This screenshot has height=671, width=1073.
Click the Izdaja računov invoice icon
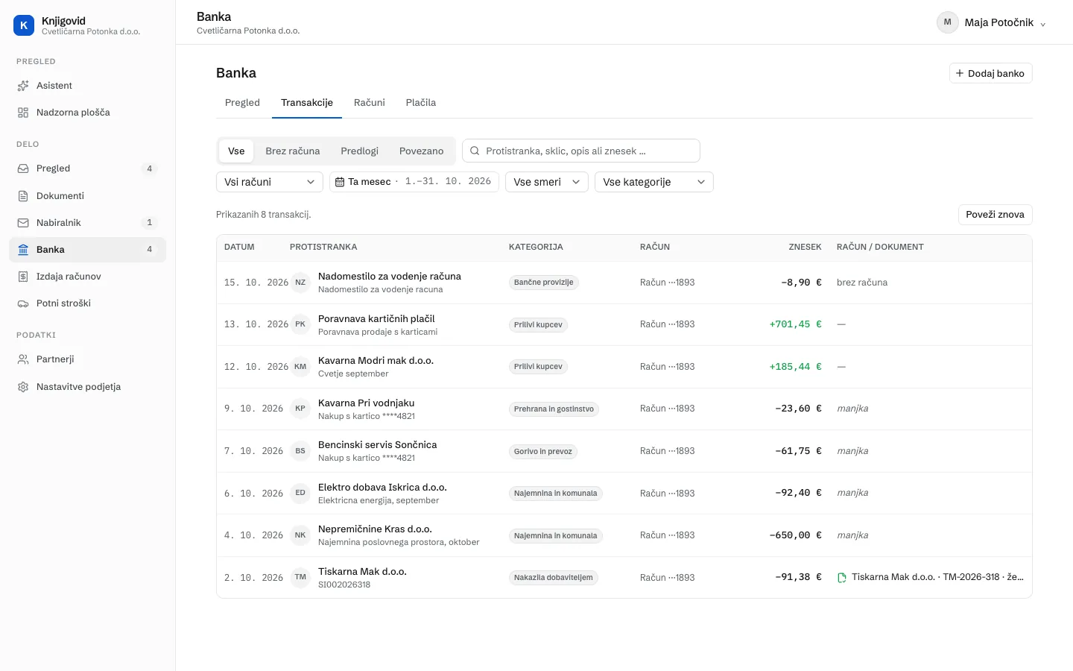23,277
